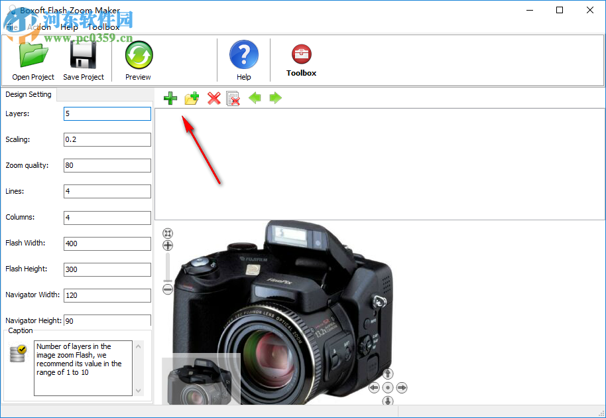Pan image right with circular right arrow
Screen dimensions: 606x418
pyautogui.click(x=402, y=387)
